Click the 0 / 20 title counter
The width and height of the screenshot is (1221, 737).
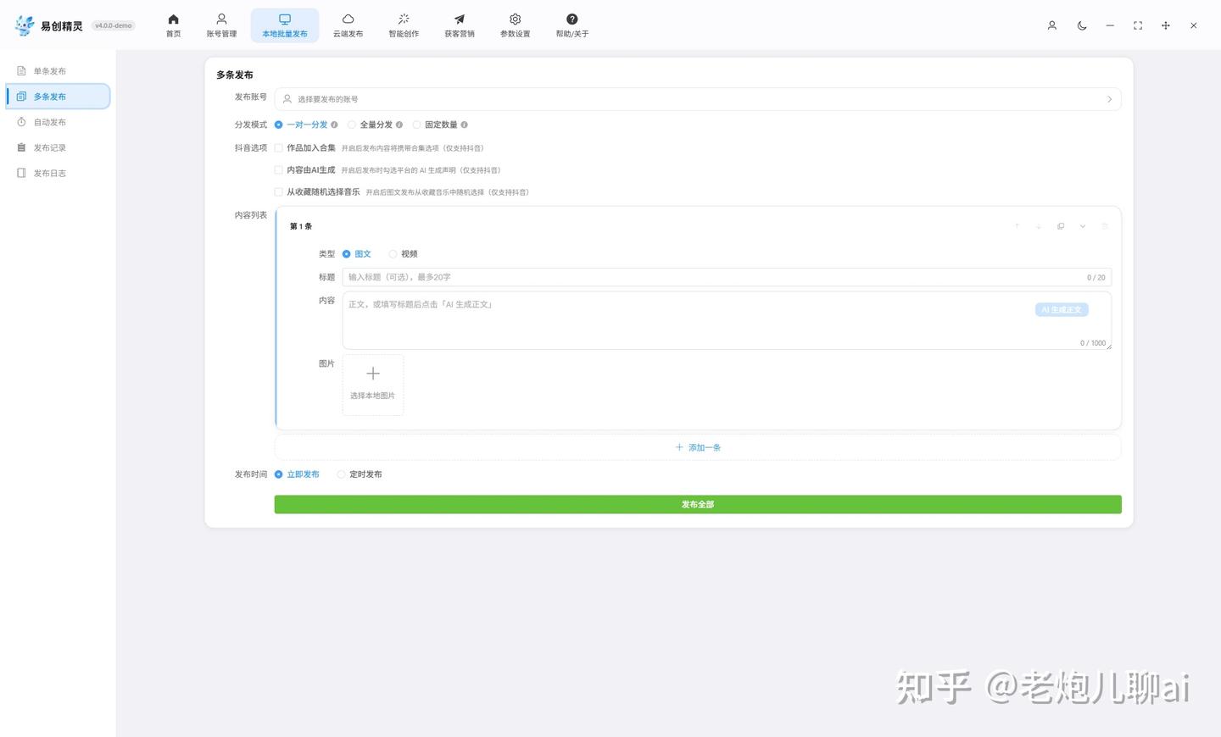pyautogui.click(x=1096, y=277)
